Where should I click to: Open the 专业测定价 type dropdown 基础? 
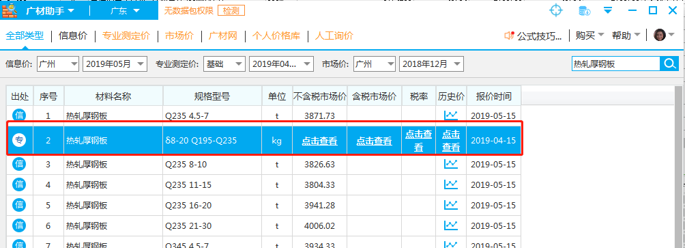click(224, 64)
